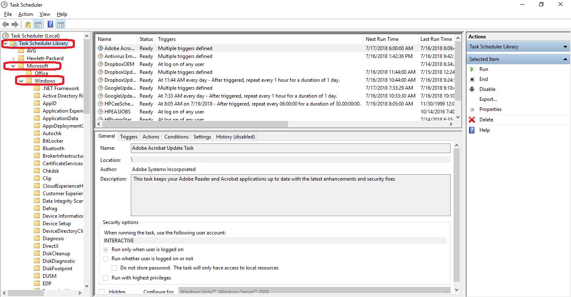Toggle the Show/Hide Action Pane icon

pos(61,25)
